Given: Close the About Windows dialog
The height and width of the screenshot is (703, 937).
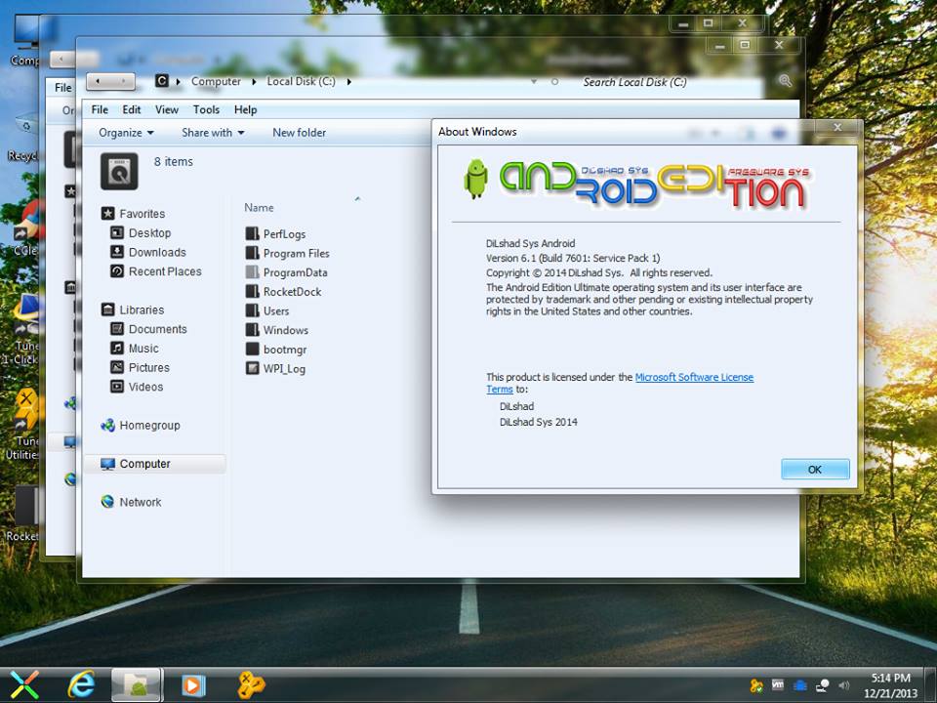Looking at the screenshot, I should coord(837,127).
